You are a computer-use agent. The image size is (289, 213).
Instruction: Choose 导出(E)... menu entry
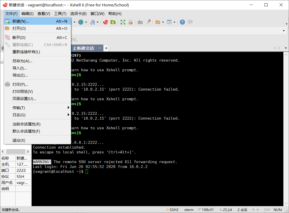click(37, 75)
